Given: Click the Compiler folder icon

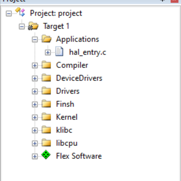Looking at the screenshot, I should pyautogui.click(x=46, y=65).
